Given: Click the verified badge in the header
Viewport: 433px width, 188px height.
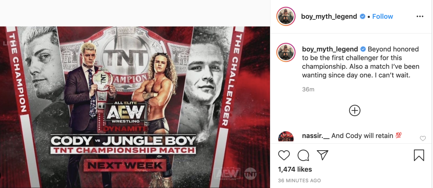Looking at the screenshot, I should point(363,17).
